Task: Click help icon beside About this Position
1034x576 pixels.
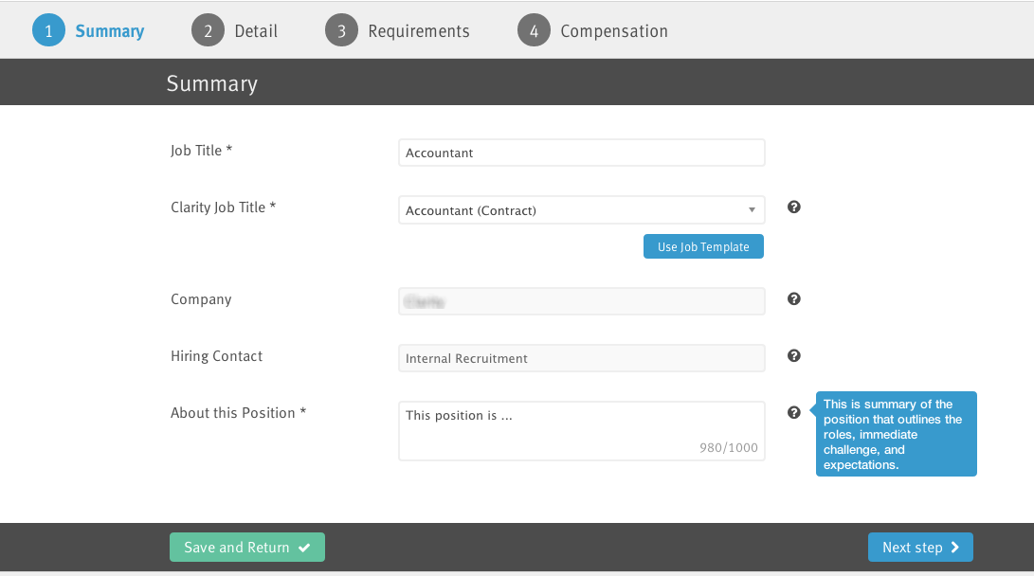Action: point(794,412)
